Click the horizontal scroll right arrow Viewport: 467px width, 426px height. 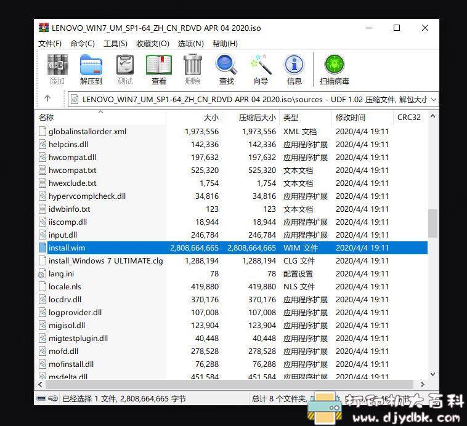coord(422,384)
